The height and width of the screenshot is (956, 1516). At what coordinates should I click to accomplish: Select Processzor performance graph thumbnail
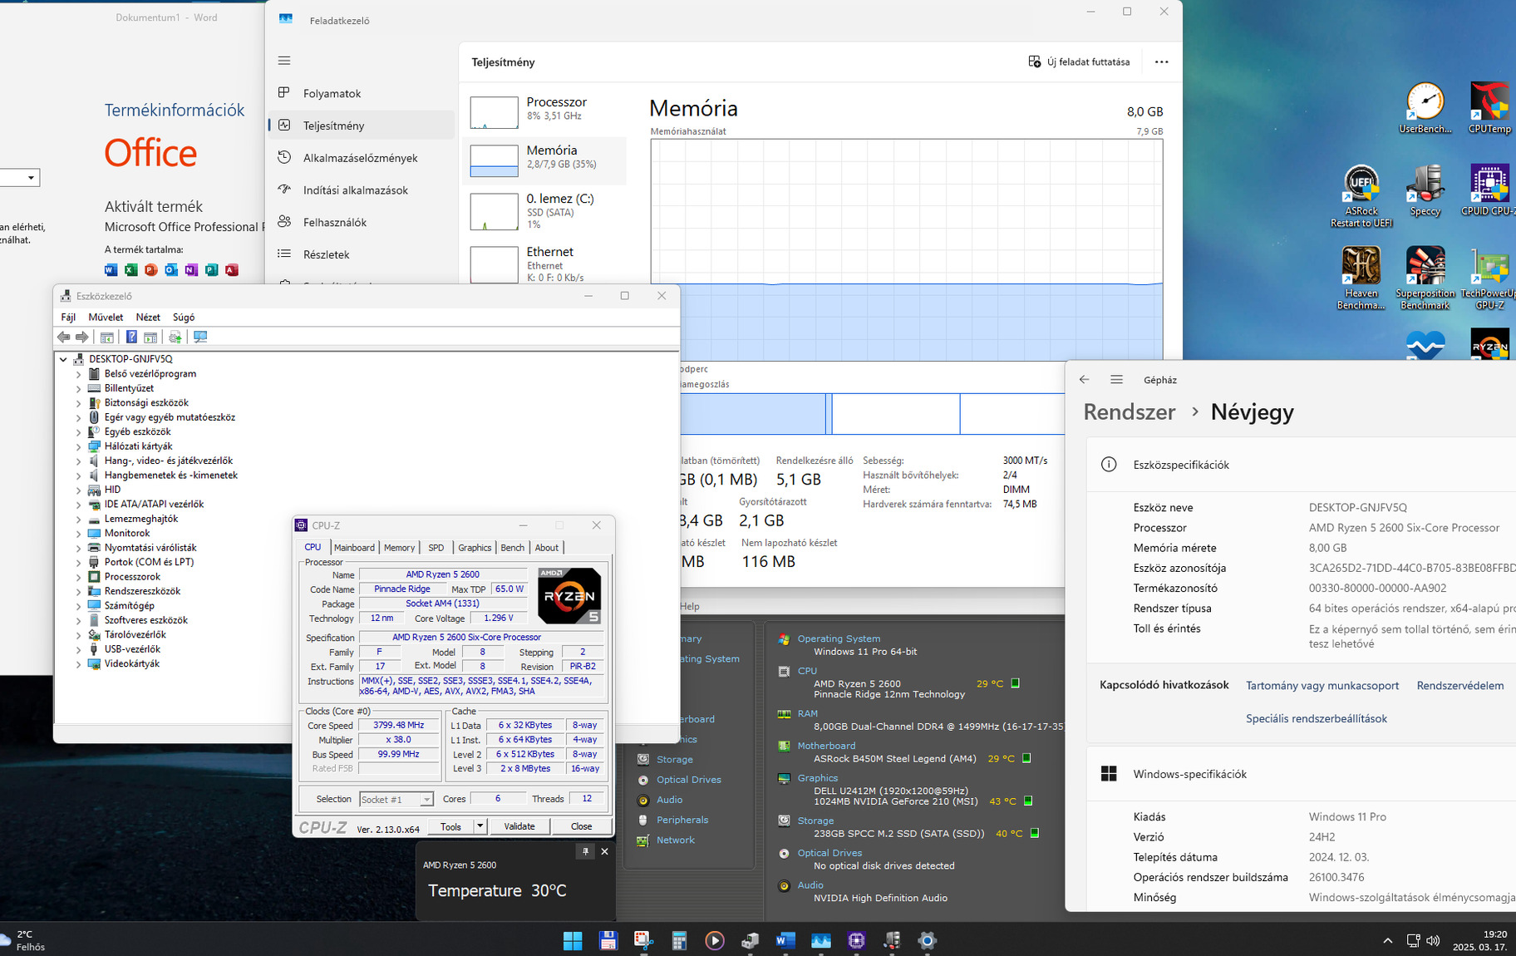tap(494, 112)
